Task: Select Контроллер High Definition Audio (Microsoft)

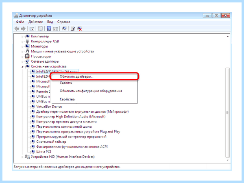Action: 71,117
